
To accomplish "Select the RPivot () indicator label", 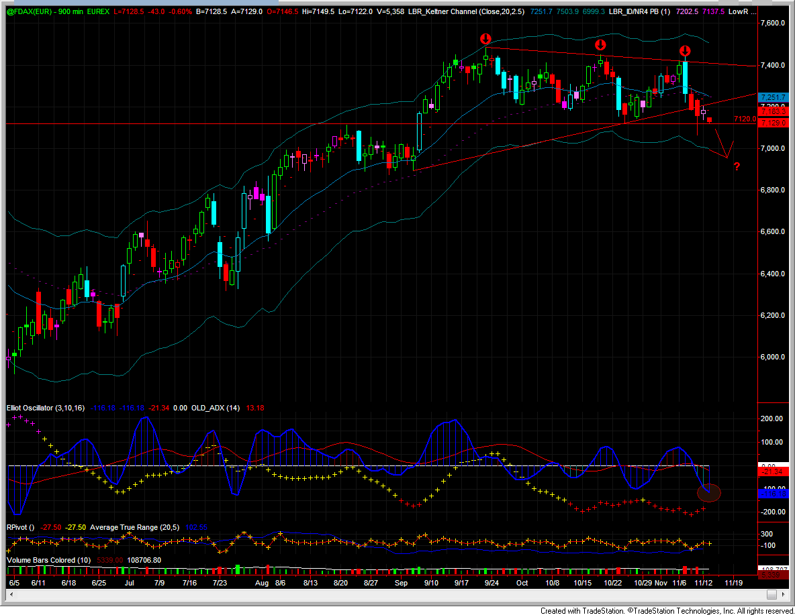I will (x=20, y=527).
